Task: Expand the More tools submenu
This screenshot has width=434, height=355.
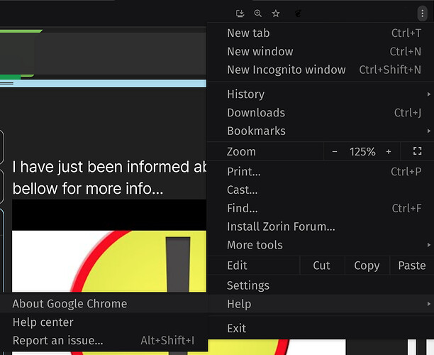Action: tap(321, 245)
